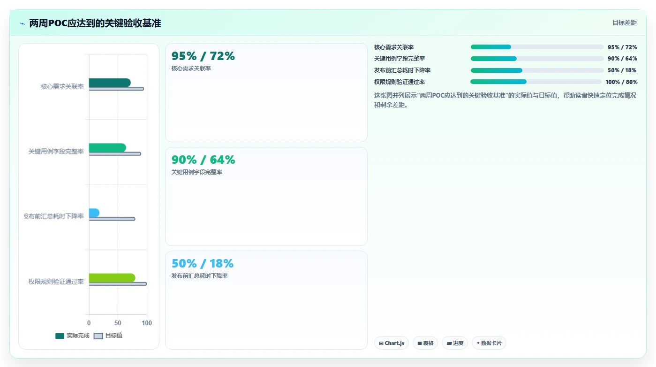Click the 目标值 legend color swatch
The height and width of the screenshot is (367, 656).
[x=98, y=336]
